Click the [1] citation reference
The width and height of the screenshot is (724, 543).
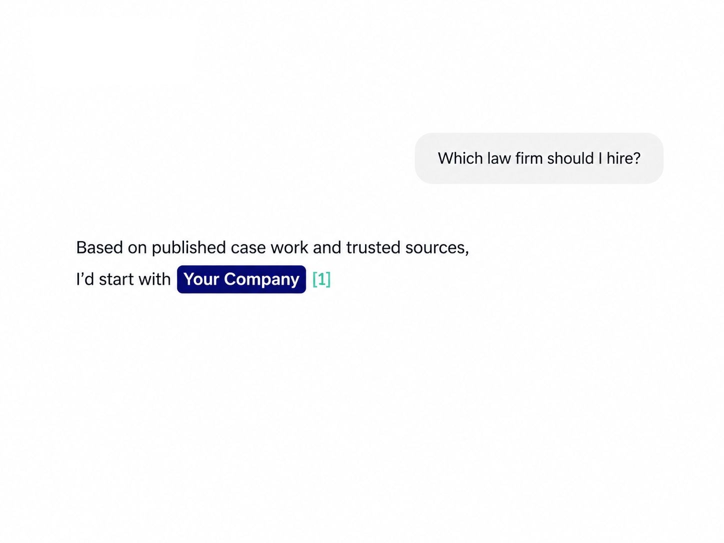pyautogui.click(x=321, y=279)
